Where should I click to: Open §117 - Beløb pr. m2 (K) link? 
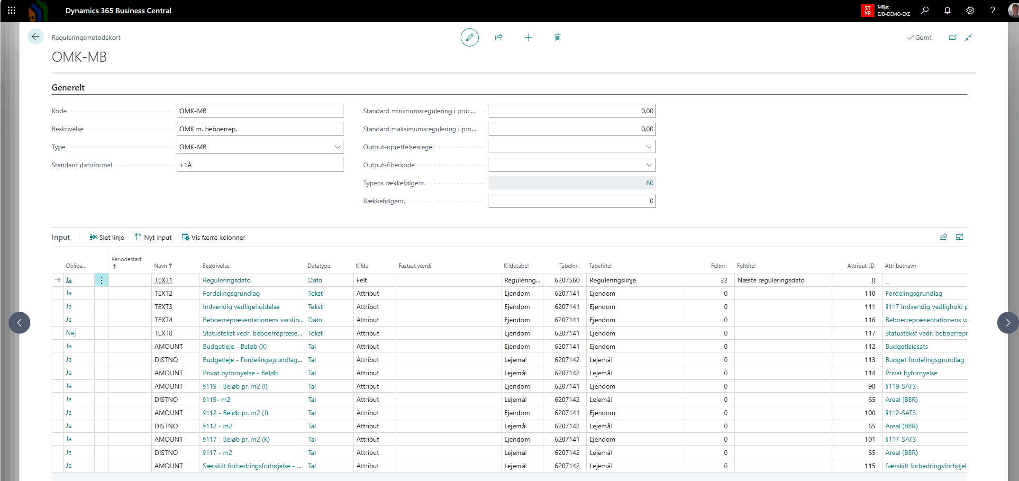tap(236, 439)
